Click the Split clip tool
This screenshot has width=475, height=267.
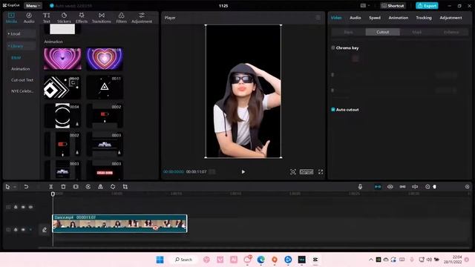pos(51,187)
